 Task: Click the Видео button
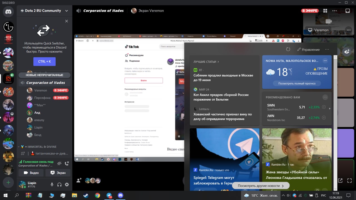point(31,172)
